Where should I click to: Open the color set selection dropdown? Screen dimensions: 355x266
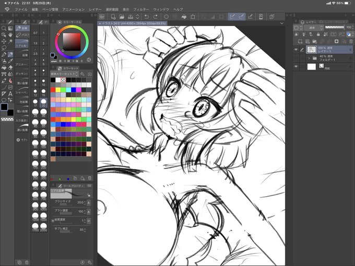pyautogui.click(x=64, y=74)
